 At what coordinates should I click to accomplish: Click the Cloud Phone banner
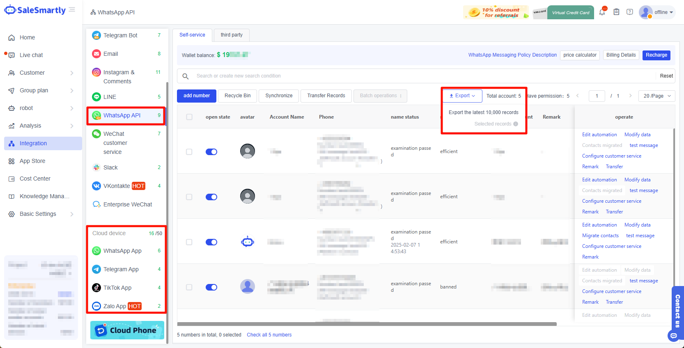(x=127, y=330)
